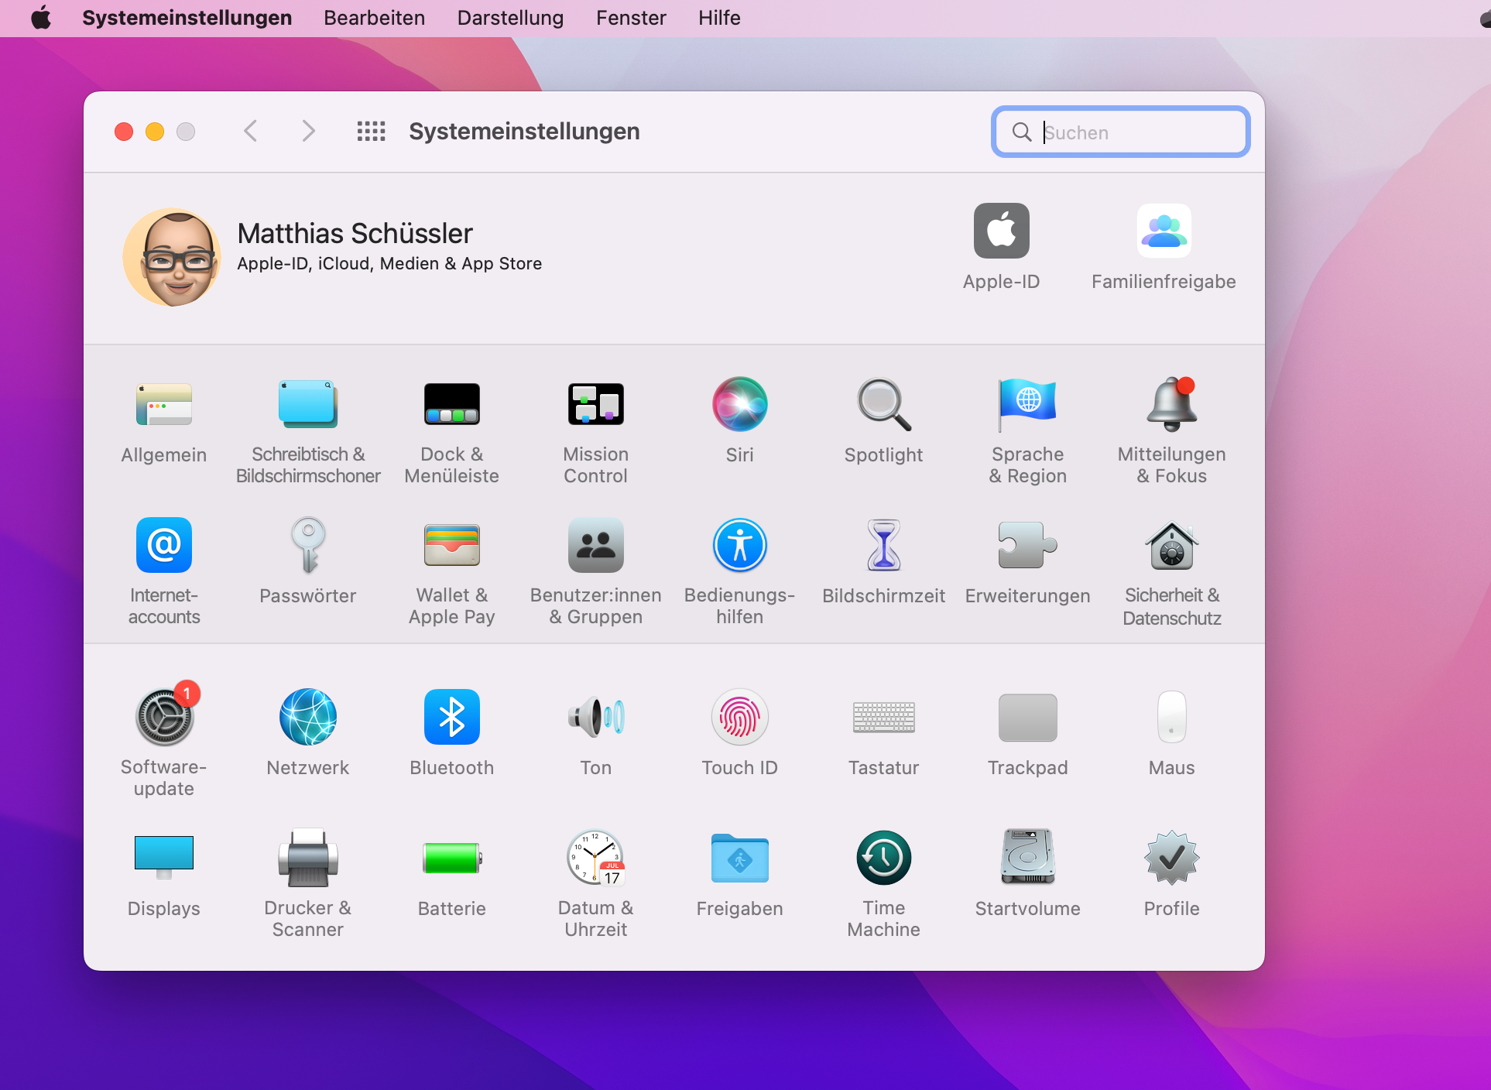Click the Matthias Schüssler avatar picture
1491x1090 pixels.
[172, 257]
